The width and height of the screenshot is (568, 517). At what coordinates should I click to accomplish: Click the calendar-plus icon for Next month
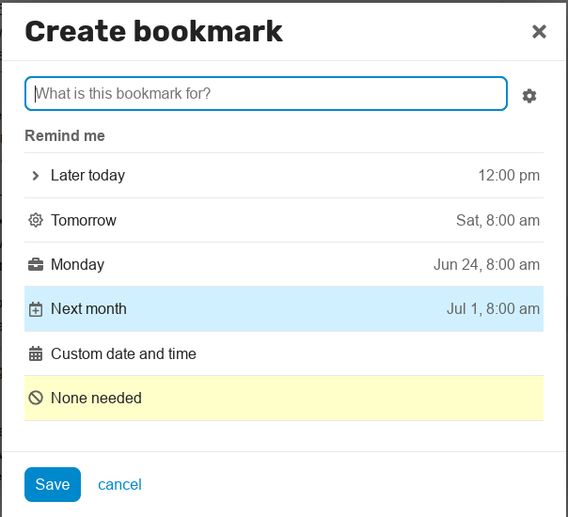click(x=36, y=309)
